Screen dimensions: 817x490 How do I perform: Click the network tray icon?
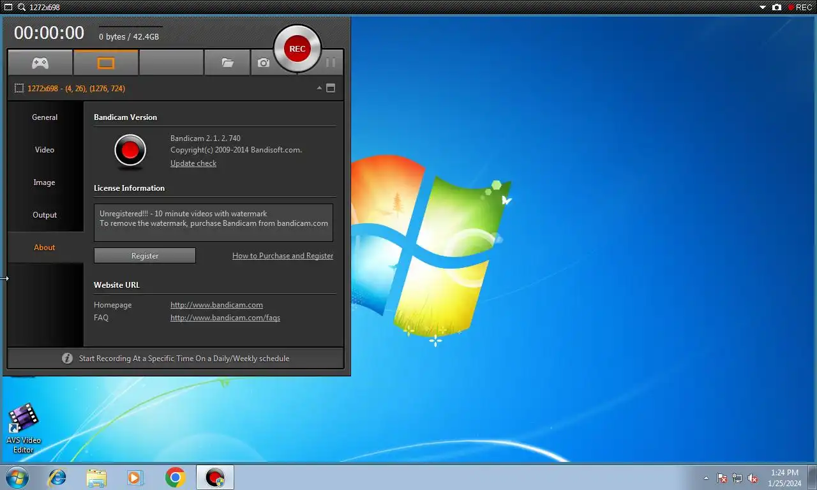tap(737, 478)
